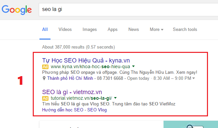Screen dimensions: 218x128
Task: Click the www.kyna.vn/khoa-hoc-seo-hieu-qua URL
Action: click(90, 66)
